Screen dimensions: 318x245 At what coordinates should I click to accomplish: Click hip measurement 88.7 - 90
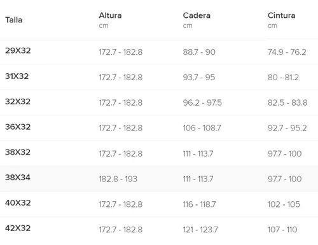[199, 52]
